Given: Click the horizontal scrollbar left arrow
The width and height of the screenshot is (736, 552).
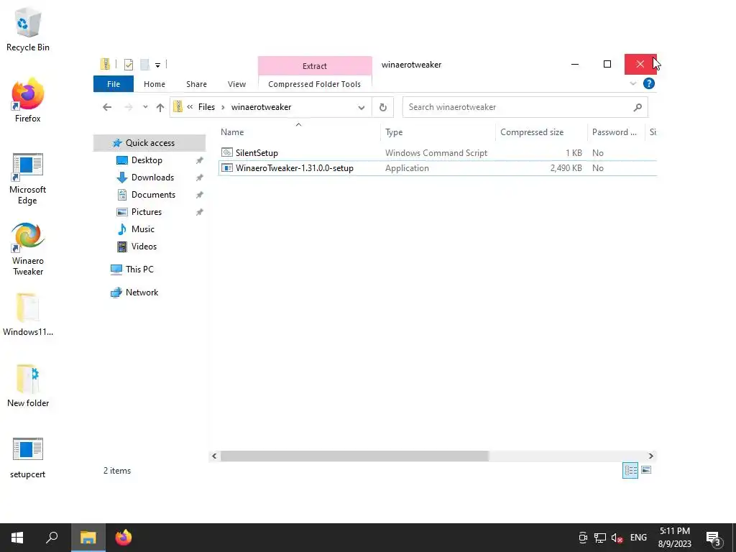Looking at the screenshot, I should pos(214,456).
